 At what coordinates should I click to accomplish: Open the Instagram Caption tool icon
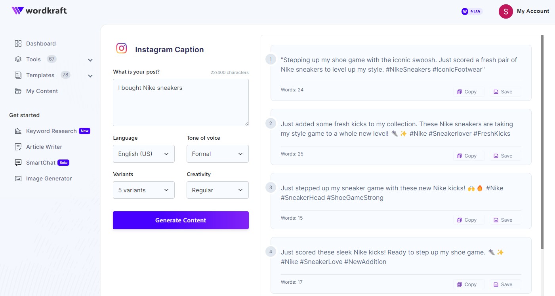coord(121,48)
